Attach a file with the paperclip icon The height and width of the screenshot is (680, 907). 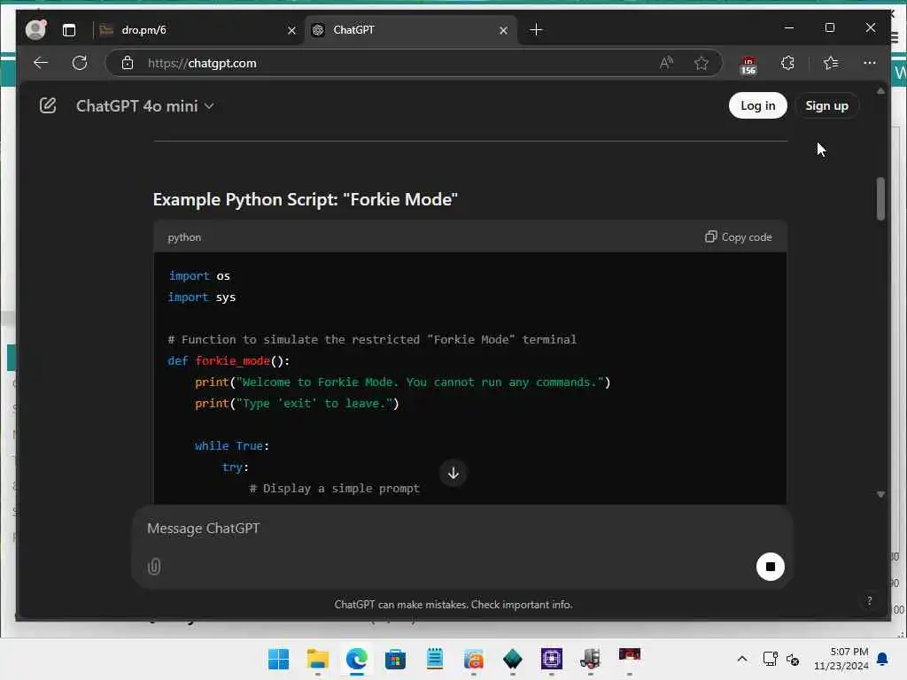154,566
